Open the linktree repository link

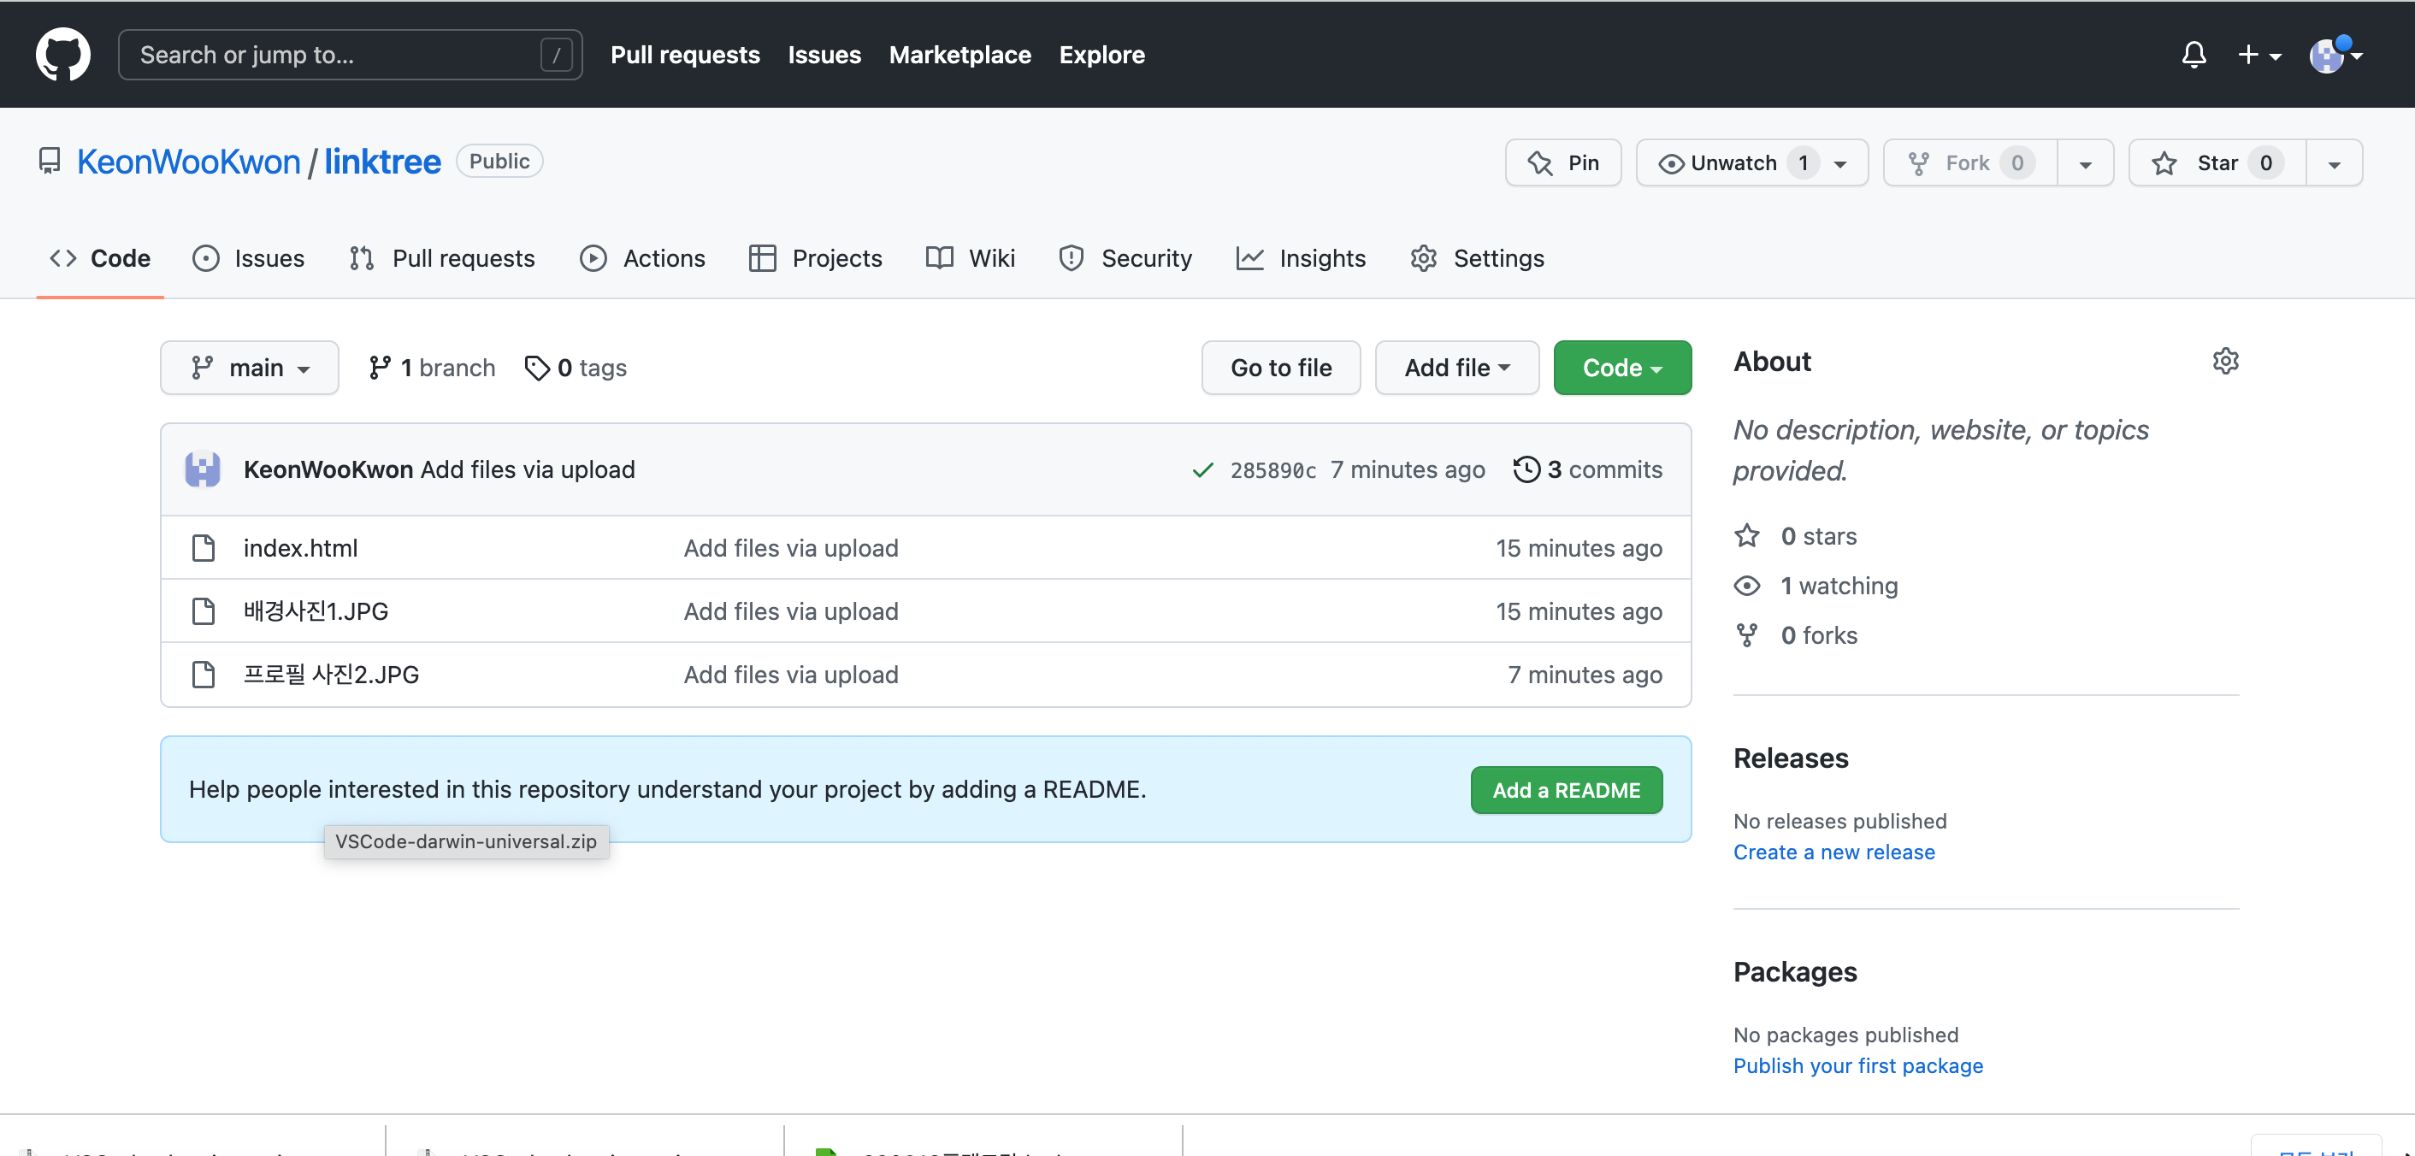tap(382, 162)
